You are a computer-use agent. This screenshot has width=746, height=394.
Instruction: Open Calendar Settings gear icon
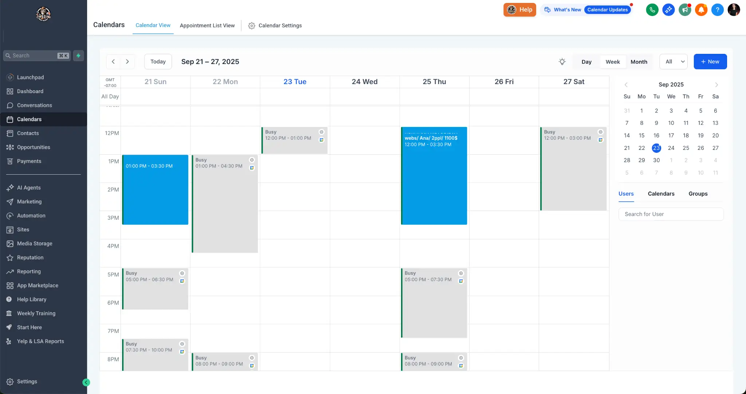(x=252, y=25)
